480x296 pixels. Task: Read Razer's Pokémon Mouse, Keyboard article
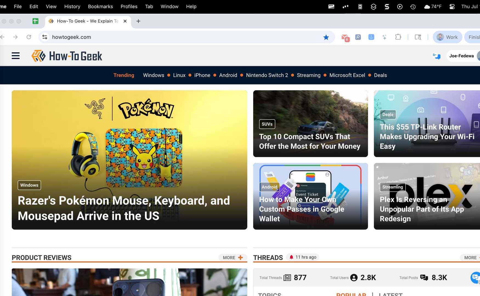124,208
